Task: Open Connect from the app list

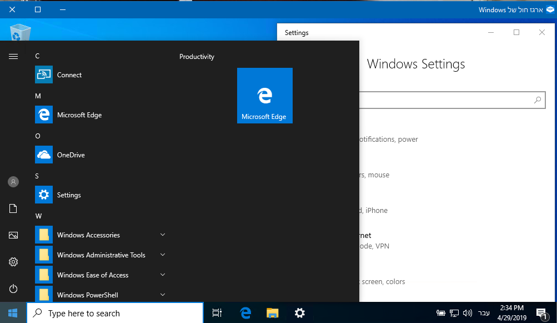Action: (69, 75)
